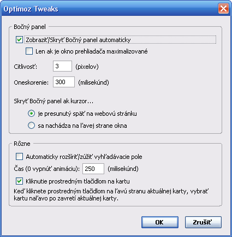This screenshot has height=237, width=232.
Task: Click the Citlivosť pixel value field
Action: (x=62, y=66)
